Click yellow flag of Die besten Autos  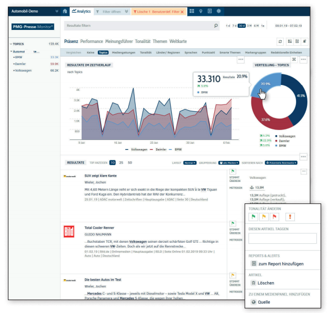233,275
